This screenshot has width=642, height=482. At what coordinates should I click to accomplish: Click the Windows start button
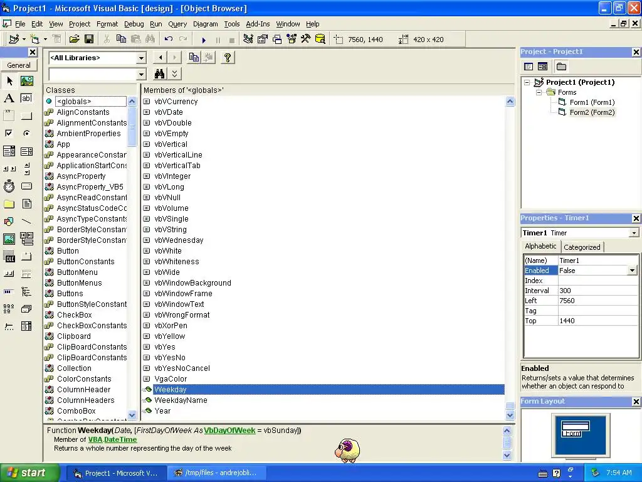click(x=30, y=473)
